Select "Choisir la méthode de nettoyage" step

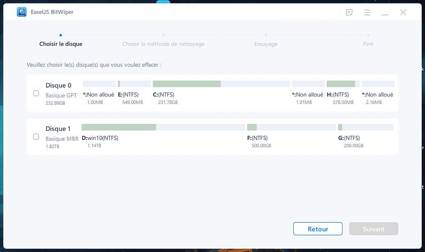[163, 44]
